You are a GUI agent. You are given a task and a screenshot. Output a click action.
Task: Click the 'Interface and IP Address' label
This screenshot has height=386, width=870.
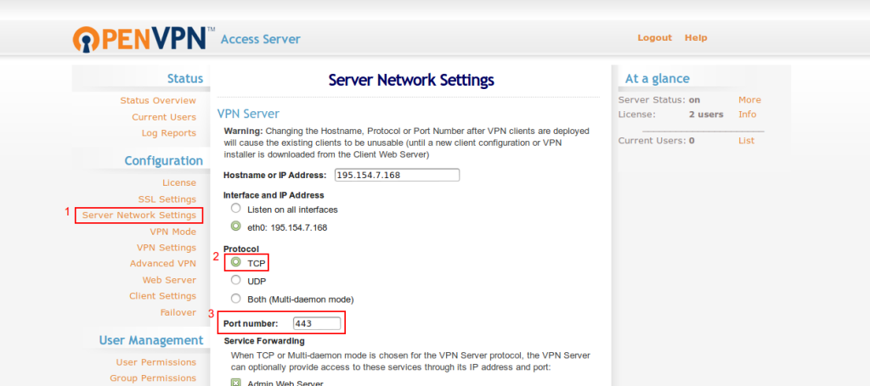click(274, 195)
